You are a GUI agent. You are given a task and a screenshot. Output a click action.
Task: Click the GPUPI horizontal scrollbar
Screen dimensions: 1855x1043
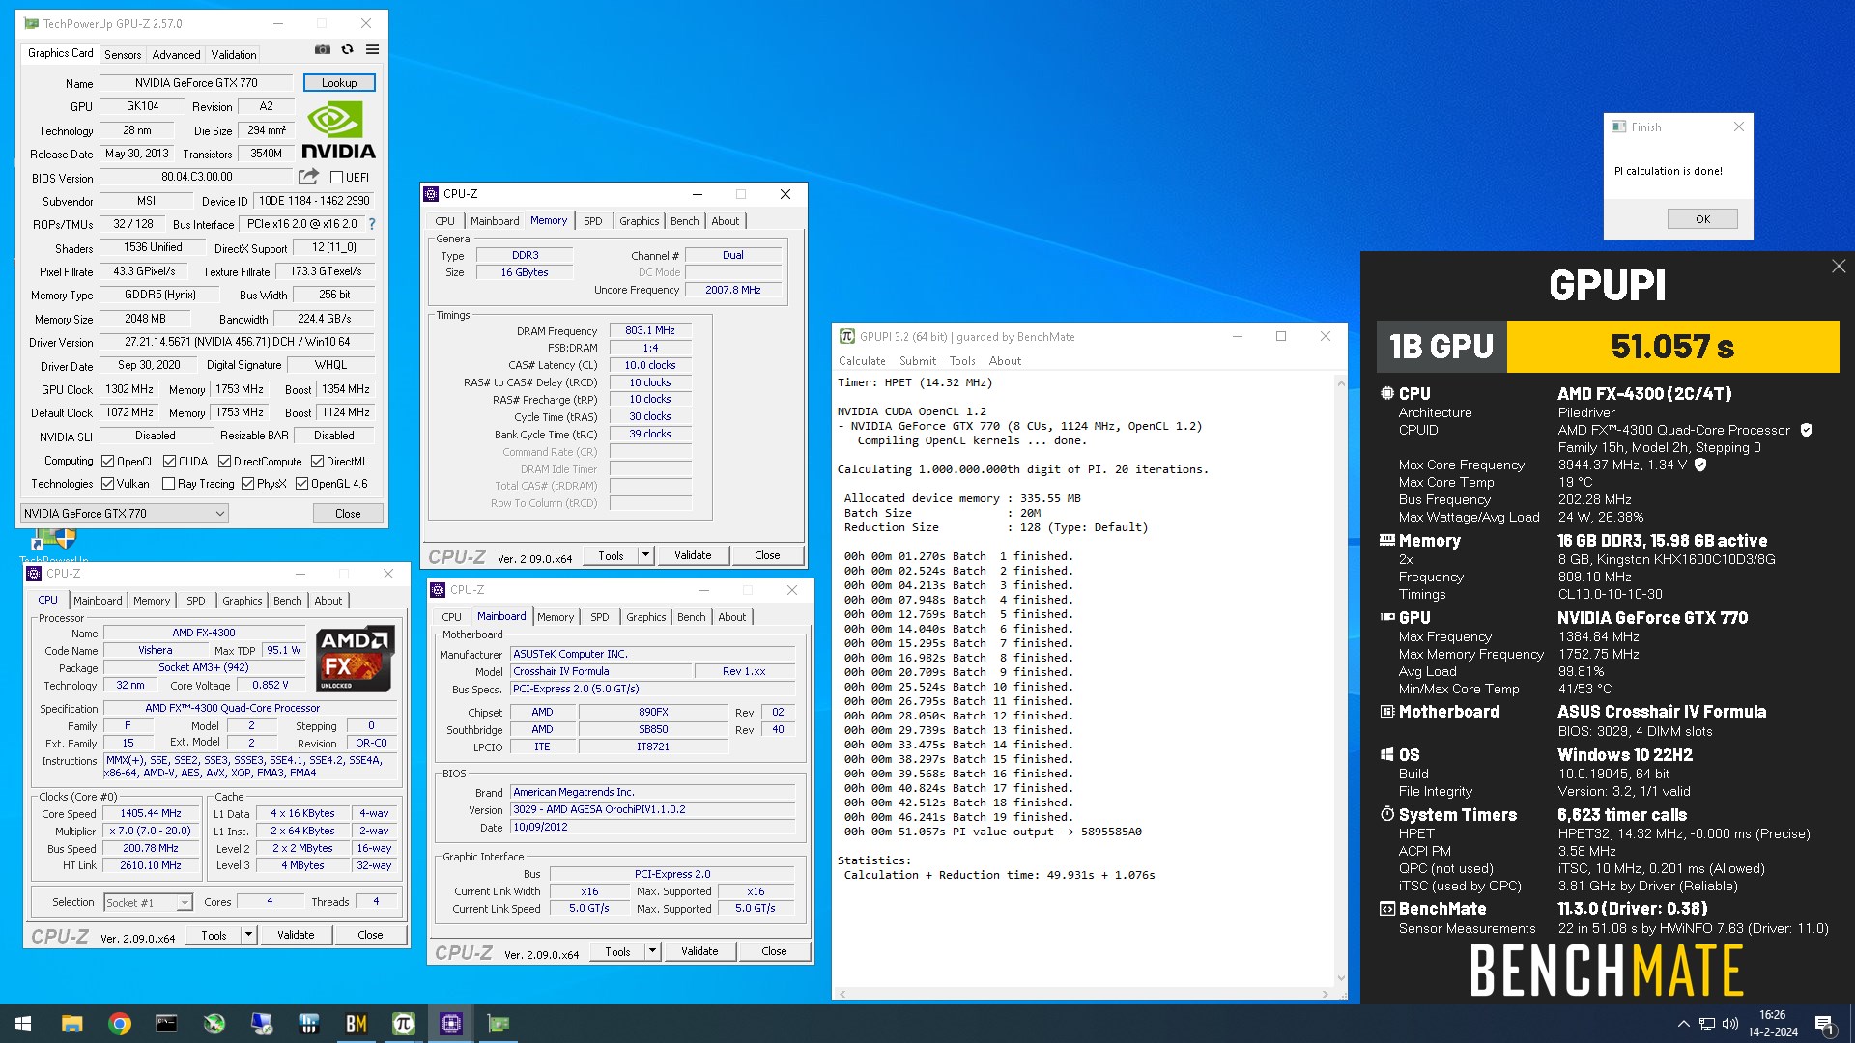(1083, 994)
